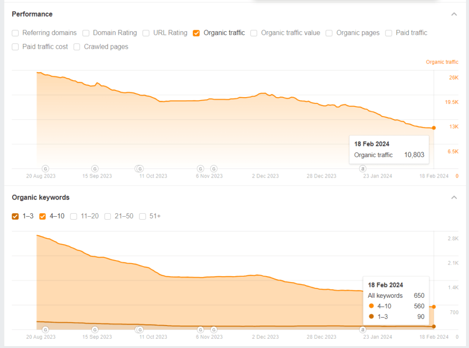Click the Performance section heading
The height and width of the screenshot is (348, 469).
click(x=32, y=14)
